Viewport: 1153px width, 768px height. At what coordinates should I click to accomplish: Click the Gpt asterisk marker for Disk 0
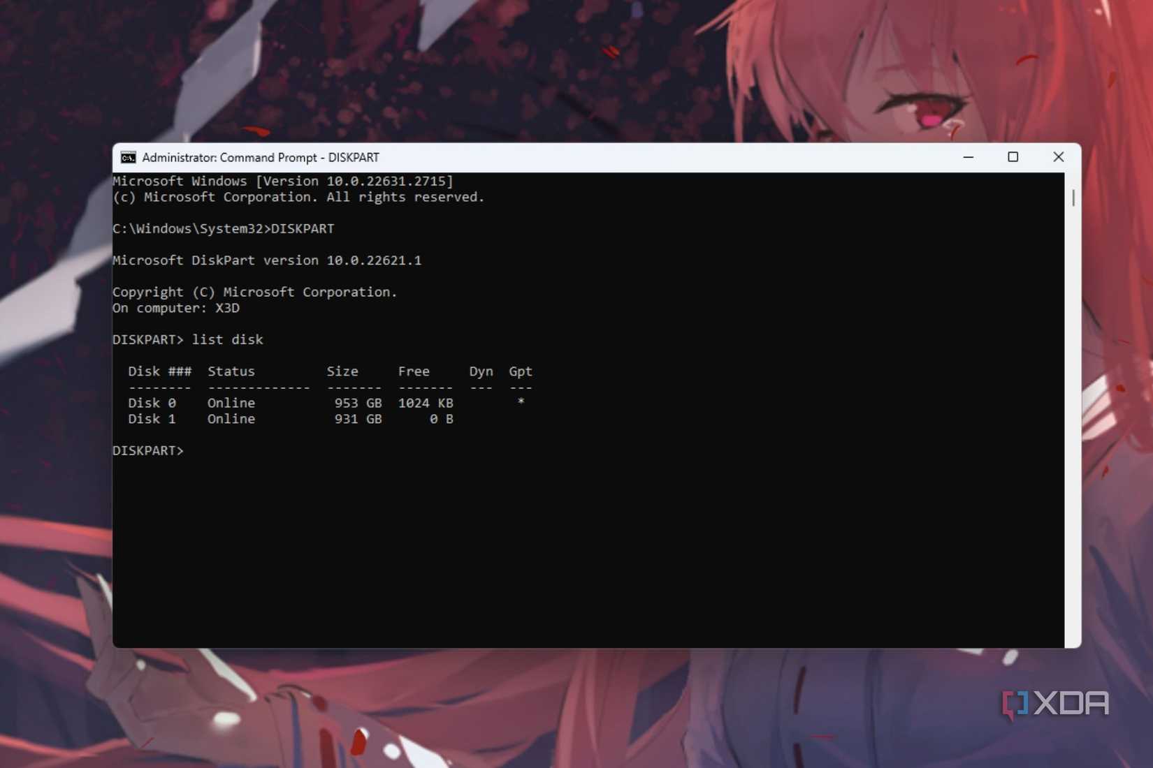point(521,403)
